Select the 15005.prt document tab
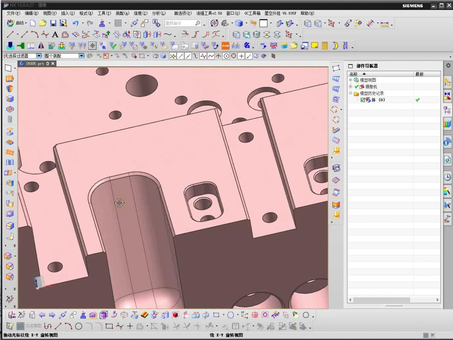Screen dimensions: 453x340 click(35, 63)
